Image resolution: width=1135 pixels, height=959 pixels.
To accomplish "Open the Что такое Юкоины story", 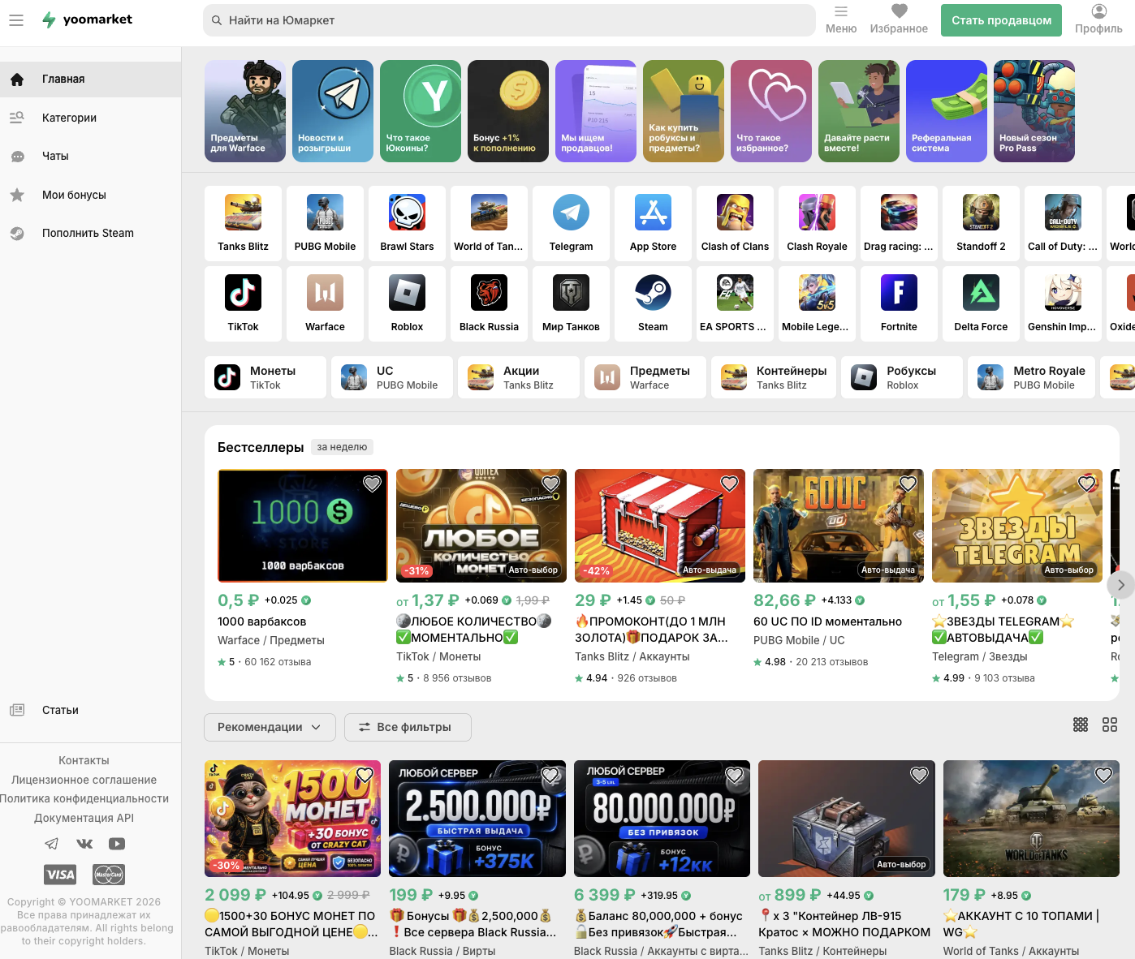I will pos(421,111).
